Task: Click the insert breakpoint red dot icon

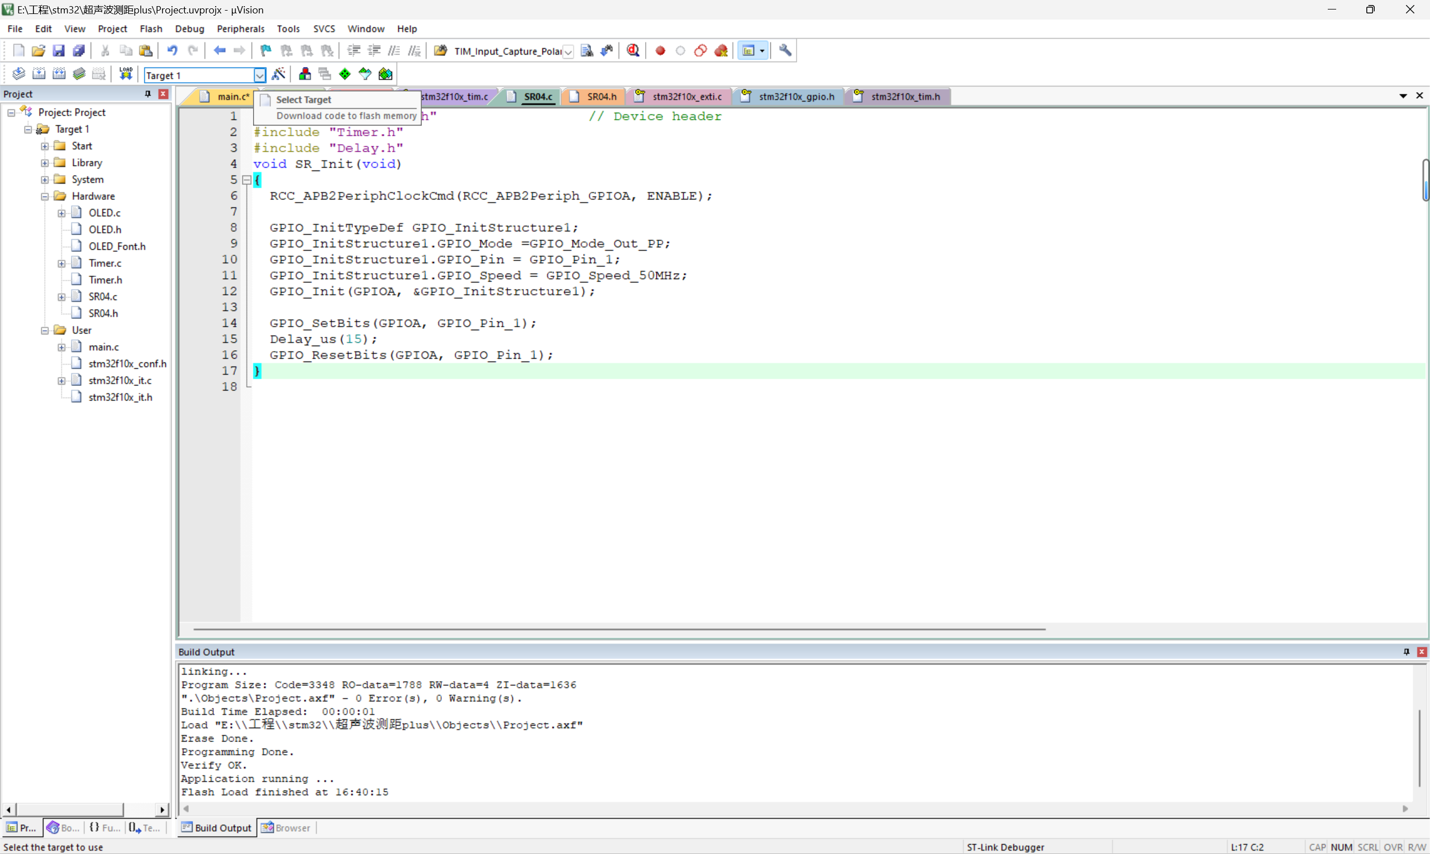Action: [660, 51]
